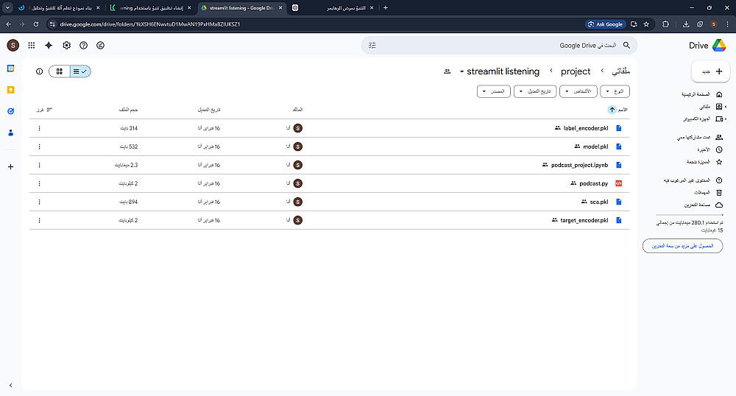This screenshot has width=736, height=396.
Task: Click the S account avatar
Action: (13, 46)
